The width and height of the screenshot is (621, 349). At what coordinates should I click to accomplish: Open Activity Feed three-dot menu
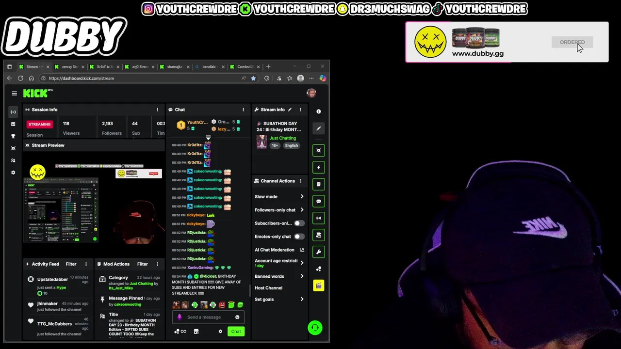point(86,264)
